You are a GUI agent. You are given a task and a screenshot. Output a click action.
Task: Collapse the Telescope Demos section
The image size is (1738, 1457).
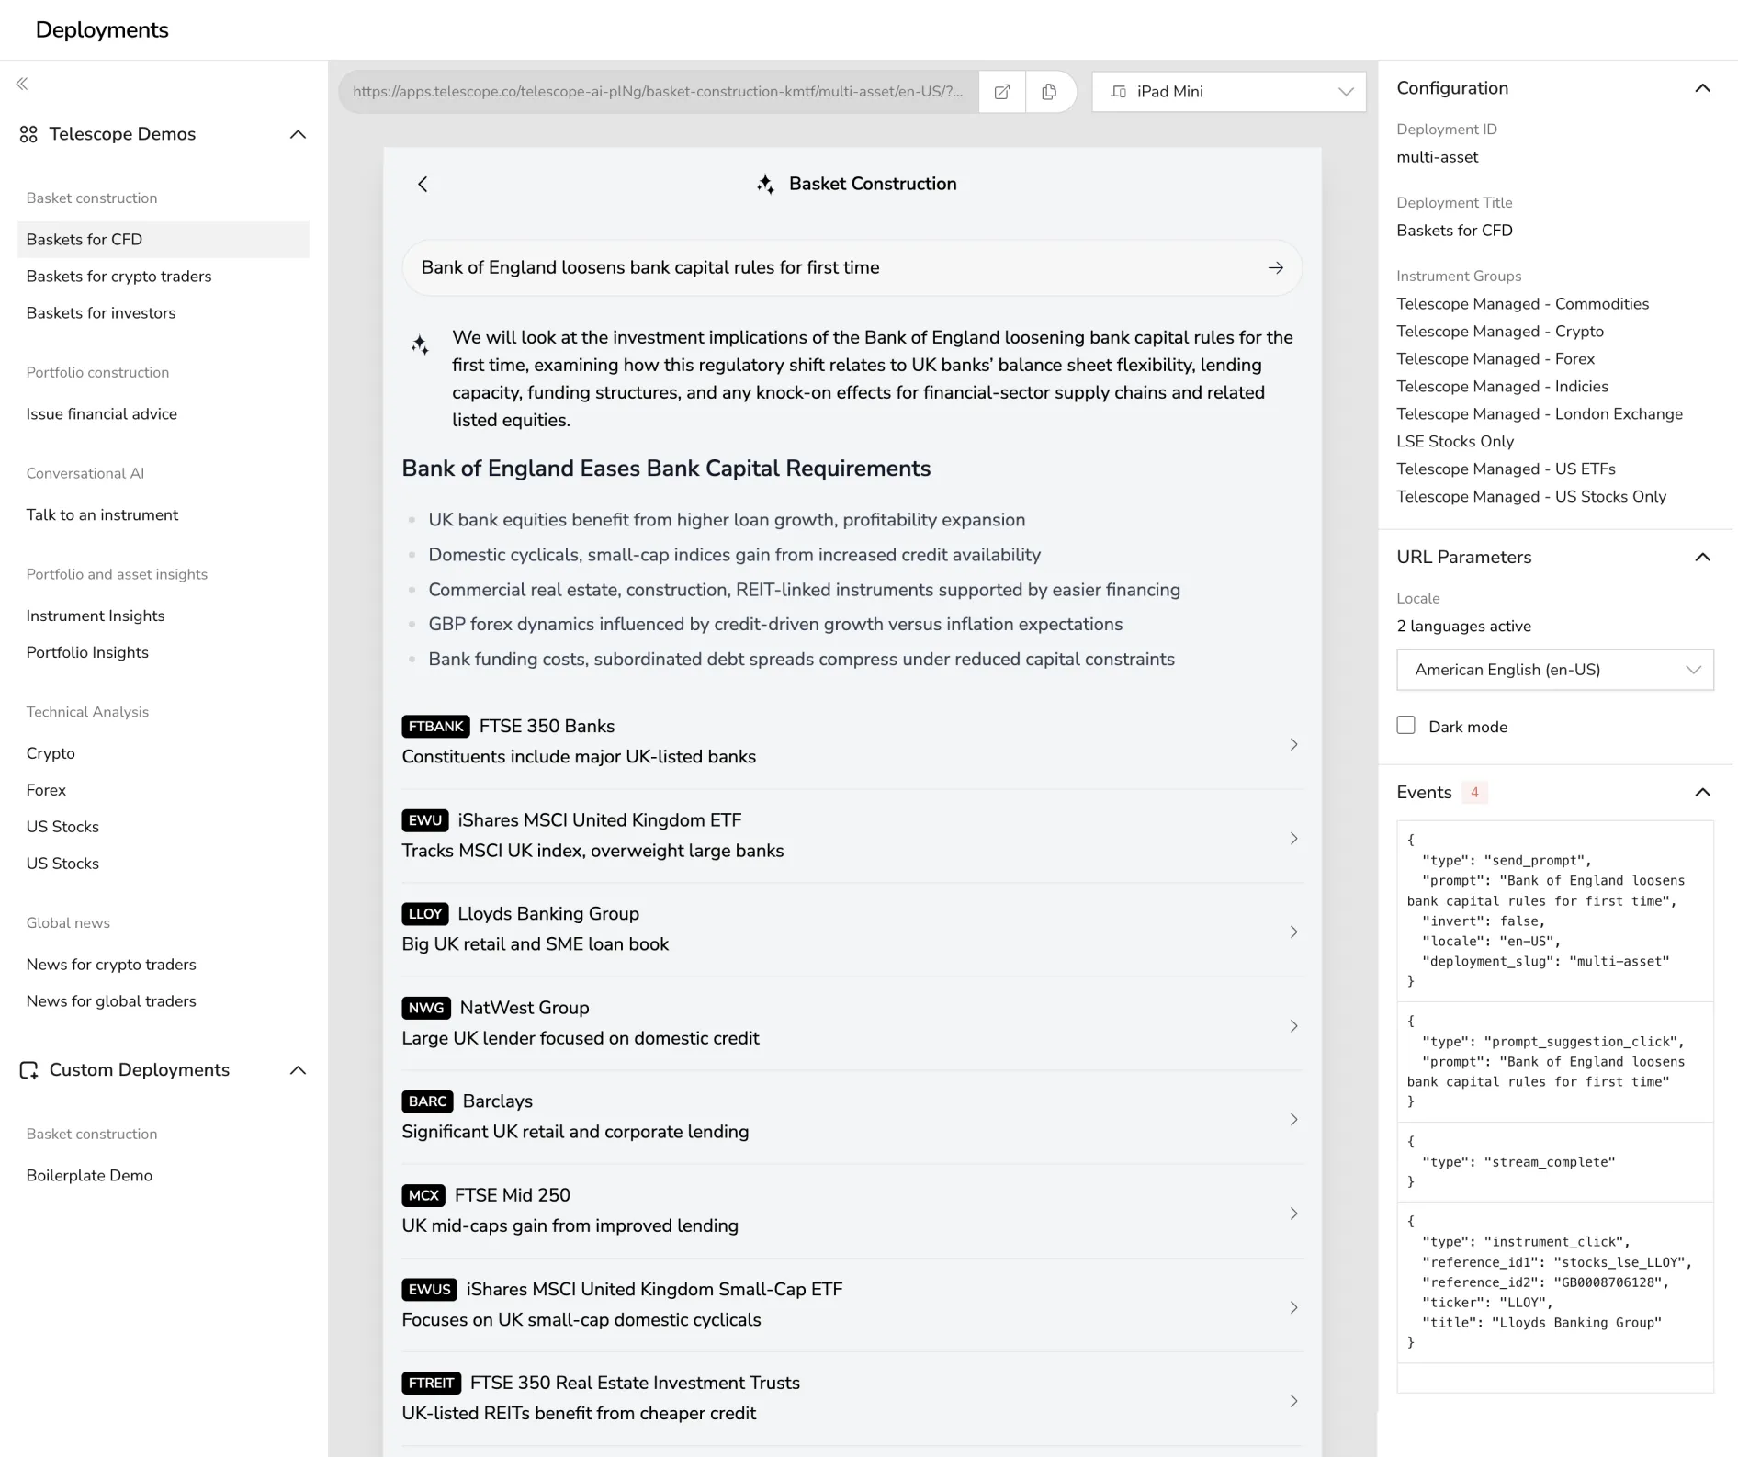(298, 134)
